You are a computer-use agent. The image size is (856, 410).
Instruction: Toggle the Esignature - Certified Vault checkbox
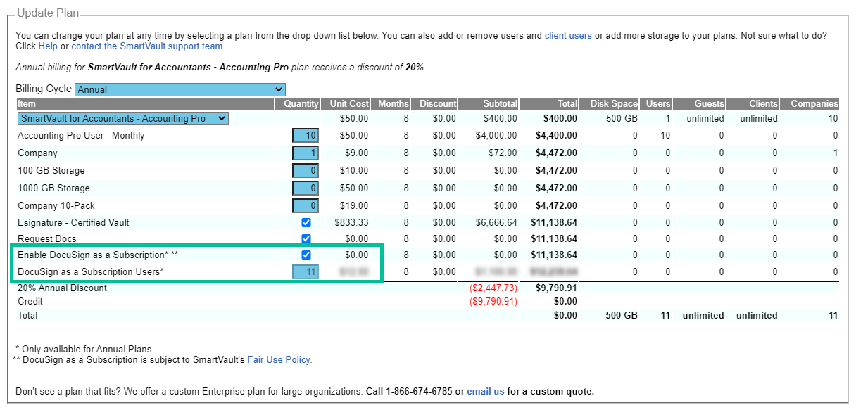306,223
